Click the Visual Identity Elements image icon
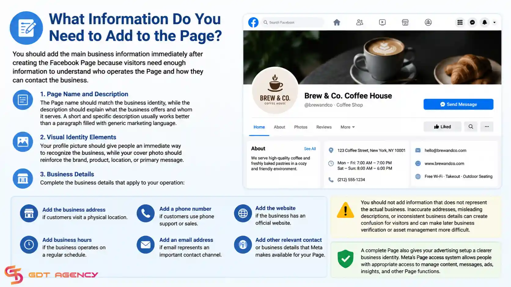The image size is (511, 287). tap(23, 142)
